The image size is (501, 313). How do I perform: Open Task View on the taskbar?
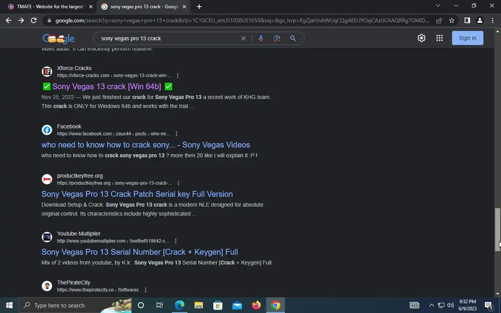(x=160, y=305)
